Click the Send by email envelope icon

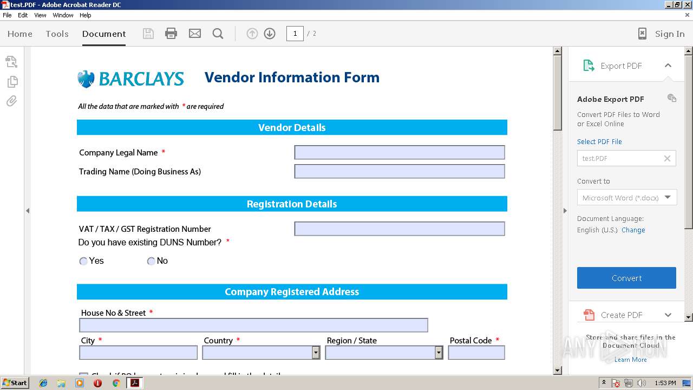[x=195, y=34]
